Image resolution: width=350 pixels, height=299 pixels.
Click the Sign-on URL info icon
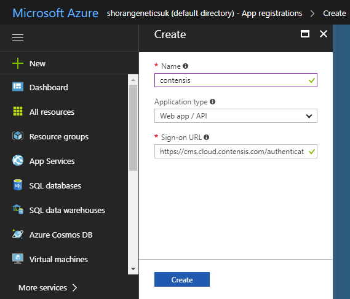click(207, 138)
